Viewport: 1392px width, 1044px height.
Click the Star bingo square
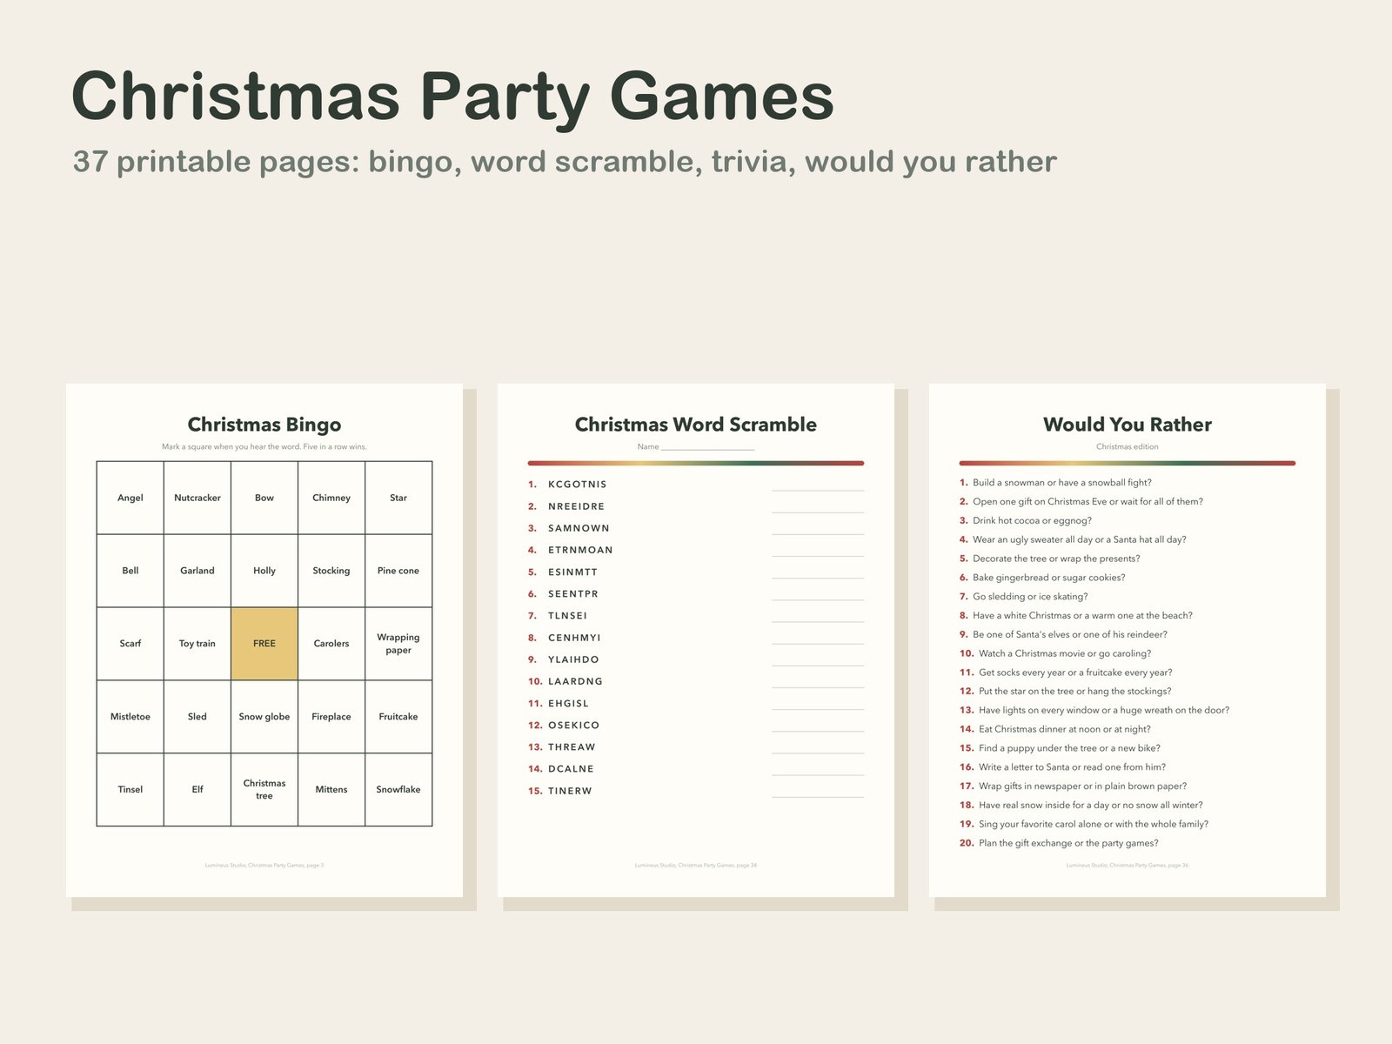tap(398, 498)
